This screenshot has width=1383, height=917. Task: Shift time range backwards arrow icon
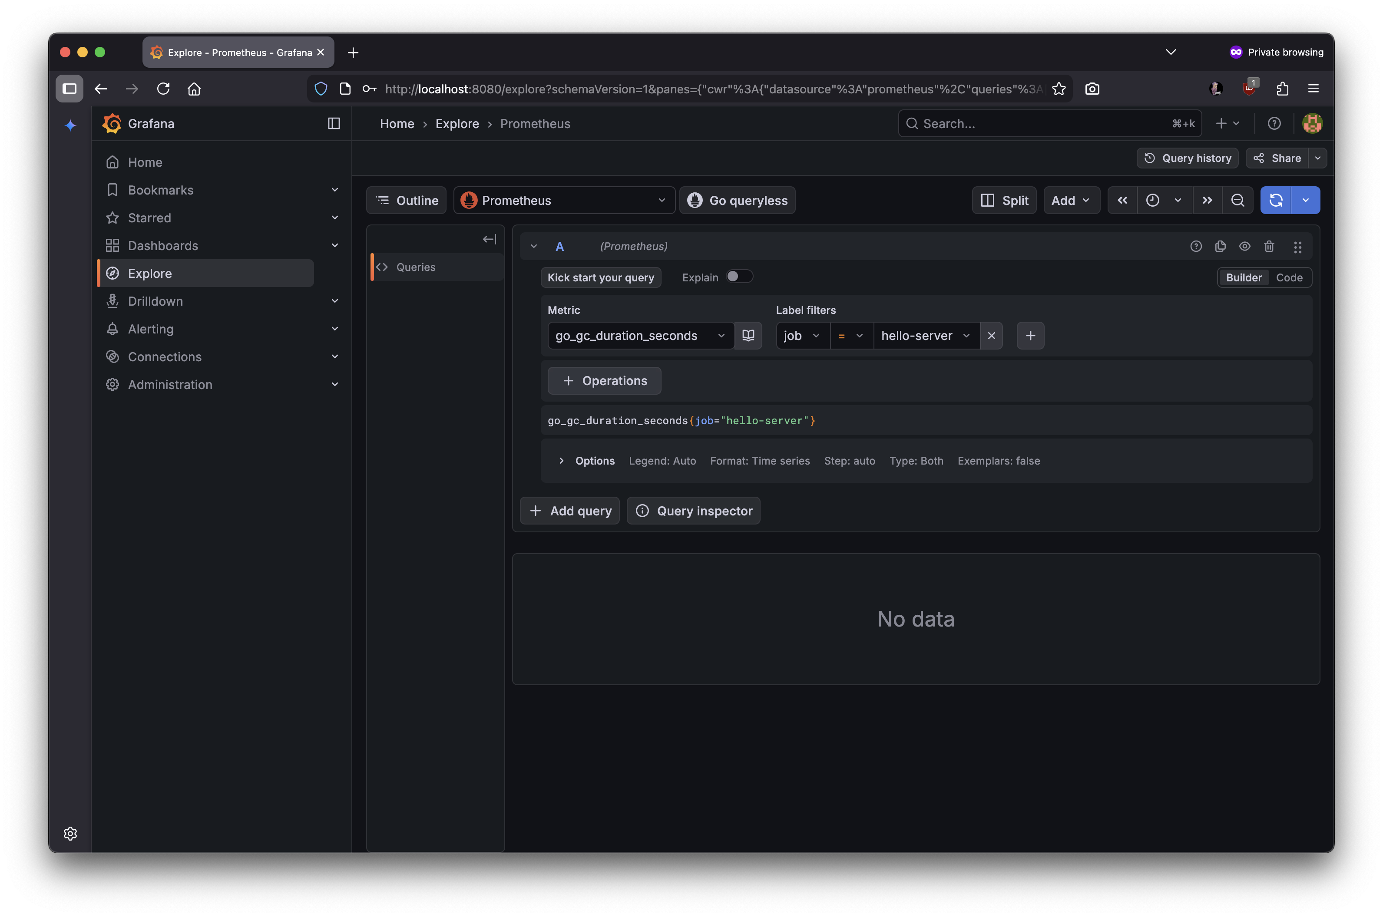(x=1122, y=201)
